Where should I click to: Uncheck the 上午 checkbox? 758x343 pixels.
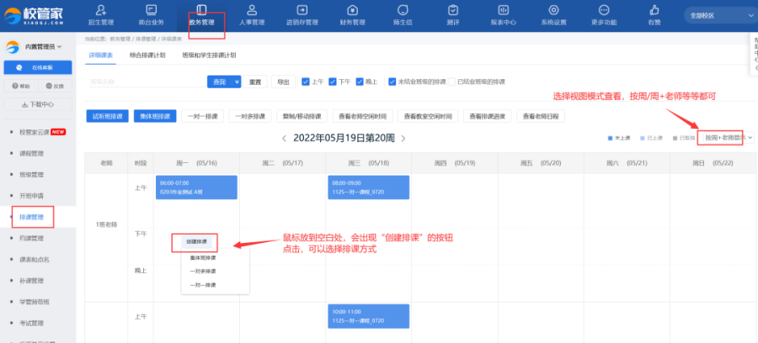coord(307,82)
